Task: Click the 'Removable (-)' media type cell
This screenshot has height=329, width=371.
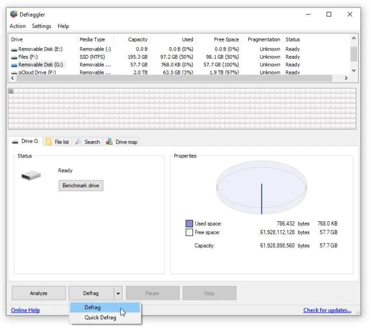Action: click(95, 49)
